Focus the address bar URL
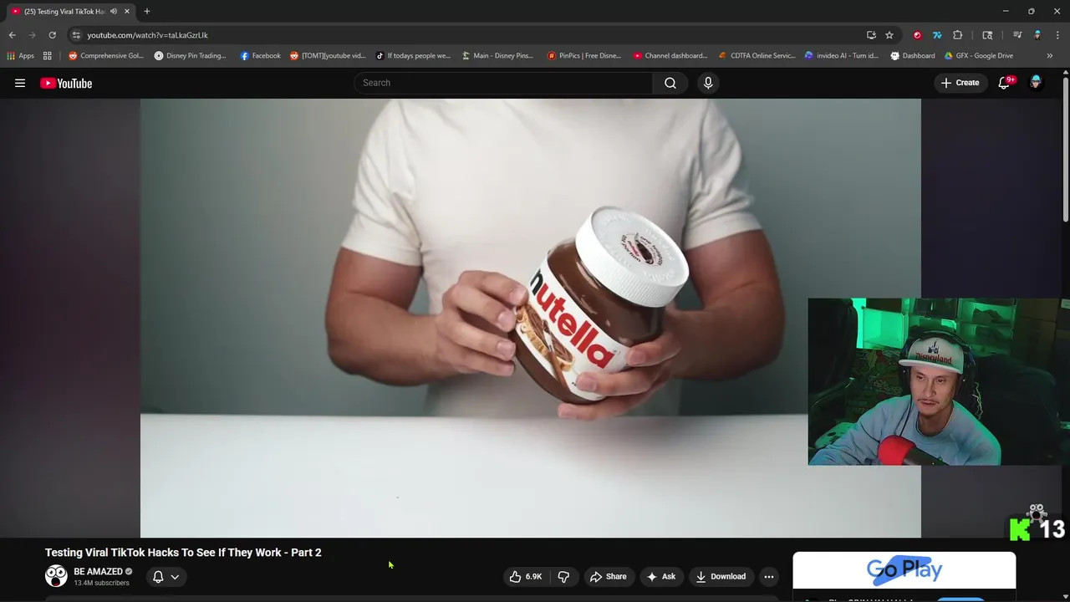Image resolution: width=1070 pixels, height=602 pixels. click(x=147, y=35)
